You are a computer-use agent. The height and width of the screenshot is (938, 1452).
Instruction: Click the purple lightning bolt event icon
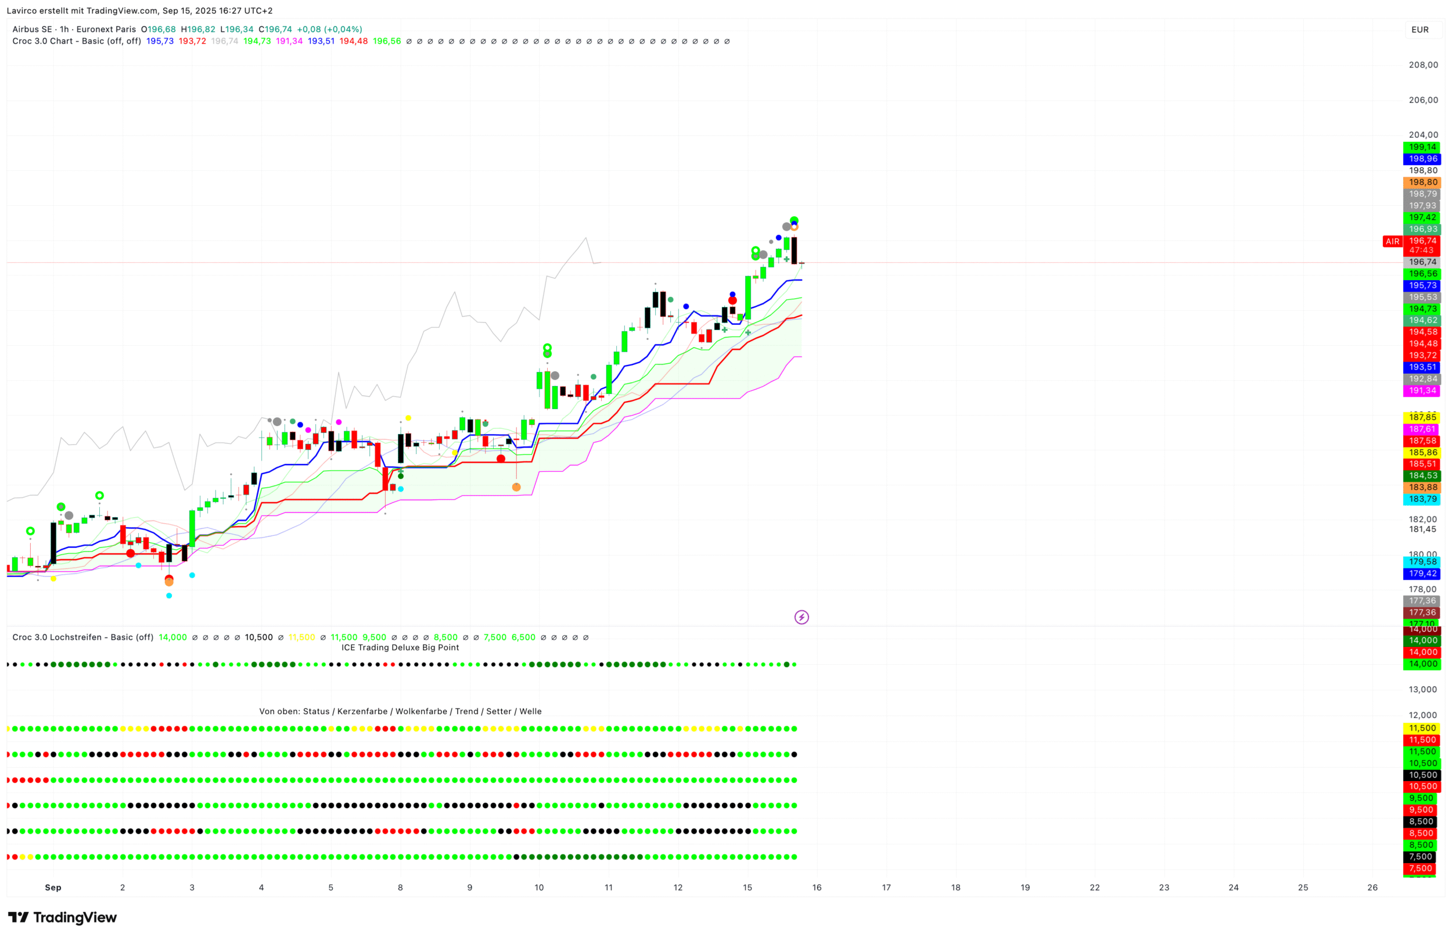coord(802,618)
